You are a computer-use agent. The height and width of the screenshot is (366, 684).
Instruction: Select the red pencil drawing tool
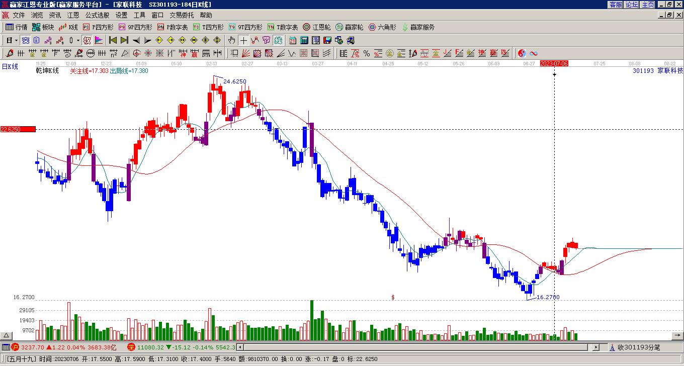10,53
